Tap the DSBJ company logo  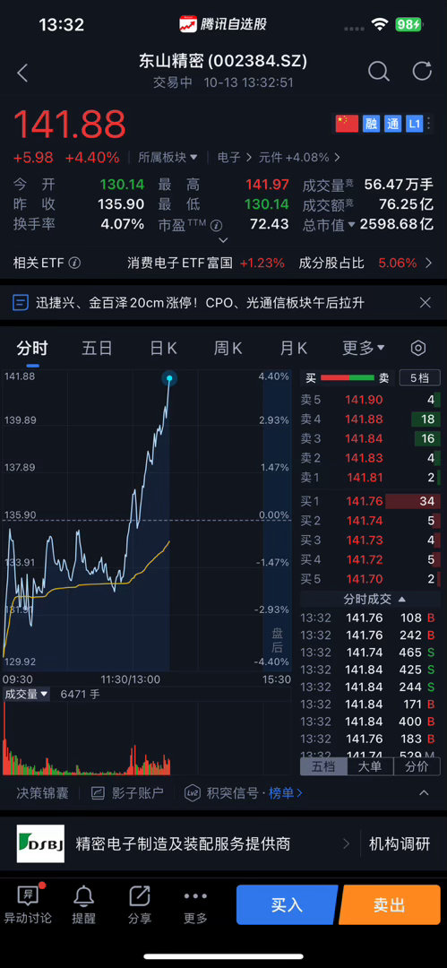pos(40,843)
